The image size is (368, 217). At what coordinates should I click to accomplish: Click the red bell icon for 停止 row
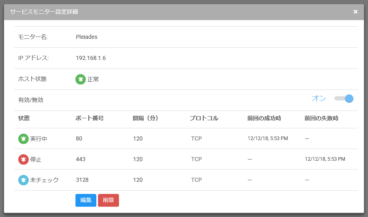coord(23,159)
